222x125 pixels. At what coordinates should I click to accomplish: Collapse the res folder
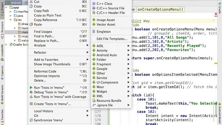(x=11, y=20)
